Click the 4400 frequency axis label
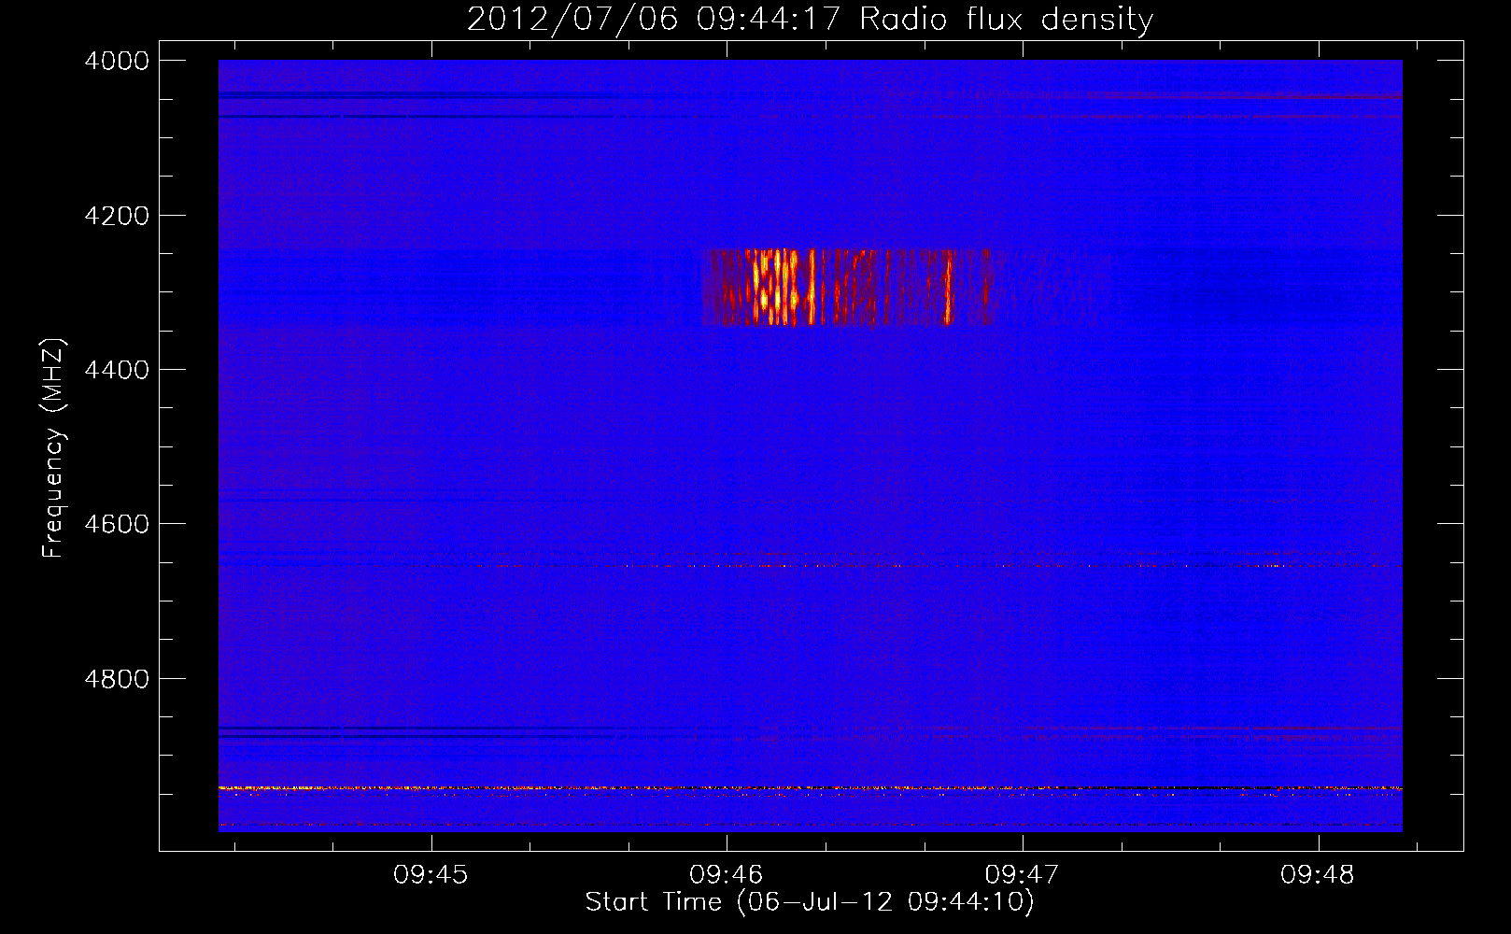Screen dimensions: 1511x934 (x=117, y=370)
